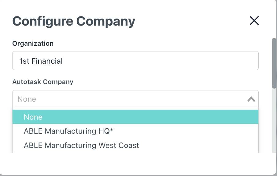Close the Configure Company dialog

click(254, 21)
